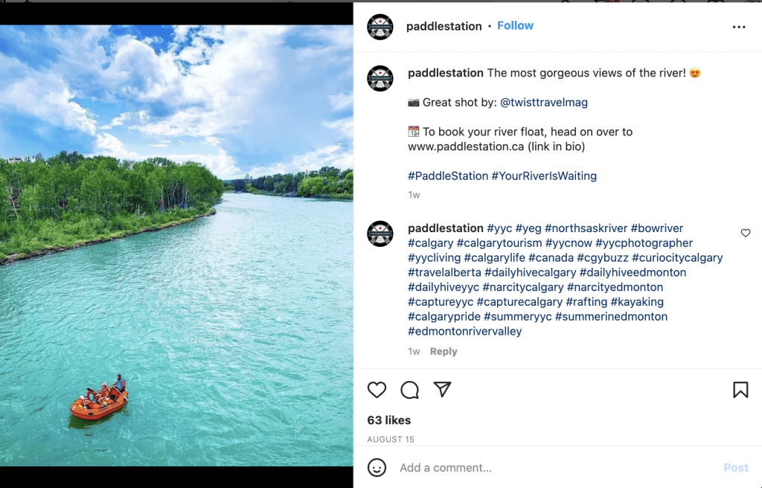Viewport: 762px width, 488px height.
Task: Click the river rafting photo
Action: (176, 245)
